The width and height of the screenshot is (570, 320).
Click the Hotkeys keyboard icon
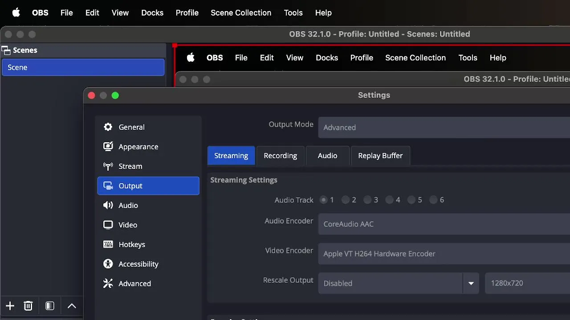pyautogui.click(x=108, y=244)
